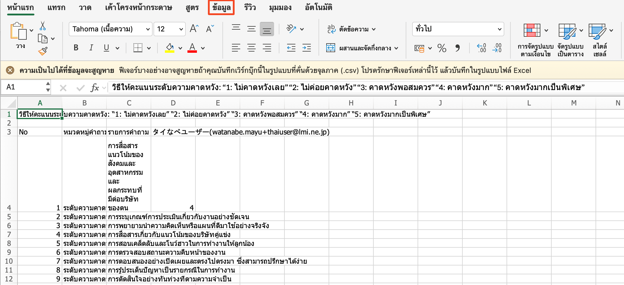Center text horizontally
The height and width of the screenshot is (285, 624).
point(251,48)
